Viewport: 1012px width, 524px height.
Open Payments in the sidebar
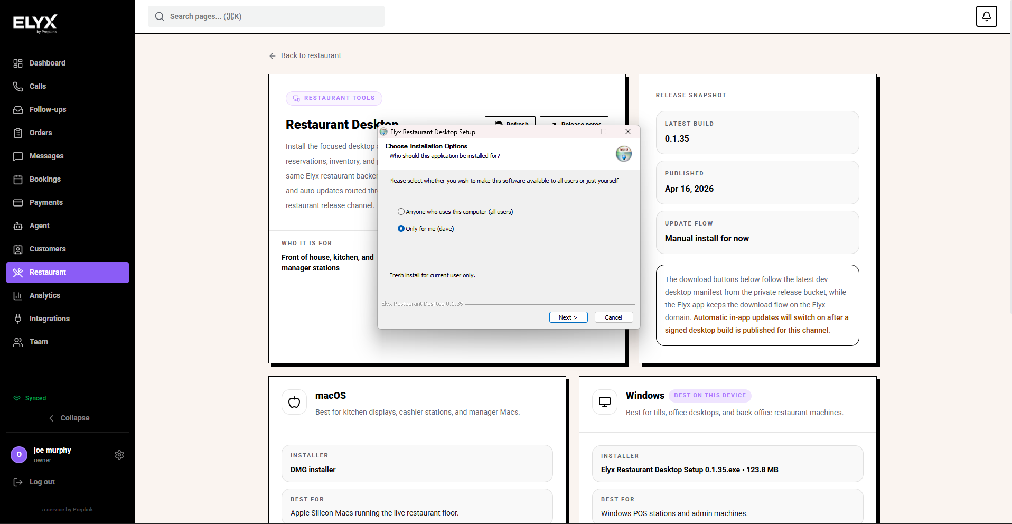(68, 203)
